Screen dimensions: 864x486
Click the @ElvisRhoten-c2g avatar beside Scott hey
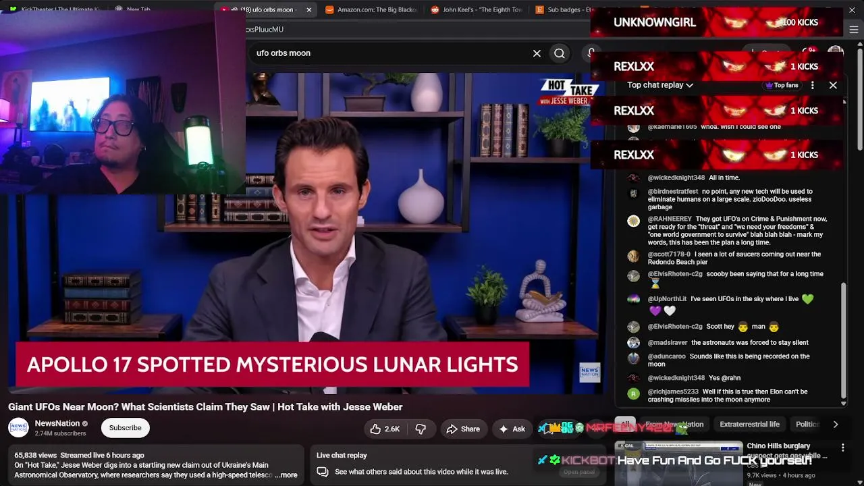tap(633, 327)
